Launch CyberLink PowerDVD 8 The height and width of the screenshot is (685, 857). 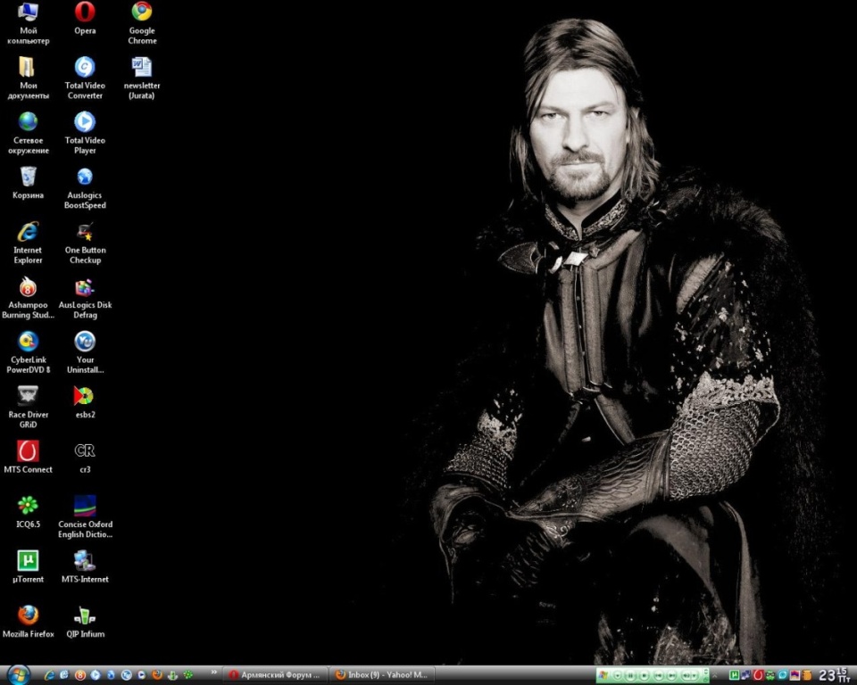pos(28,342)
